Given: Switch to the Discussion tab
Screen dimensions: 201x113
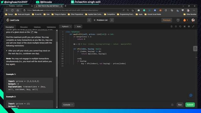Looking at the screenshot, I should (x=24, y=27).
